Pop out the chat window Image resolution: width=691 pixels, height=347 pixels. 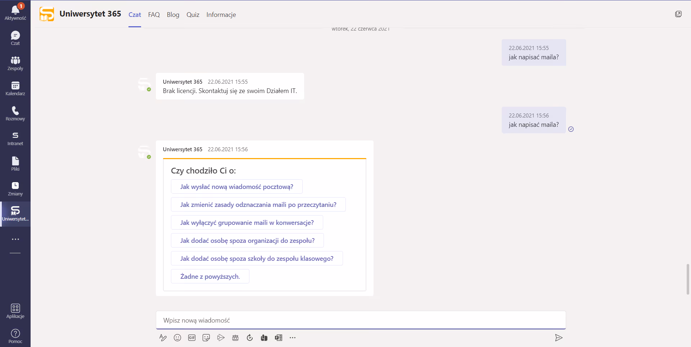click(x=678, y=14)
